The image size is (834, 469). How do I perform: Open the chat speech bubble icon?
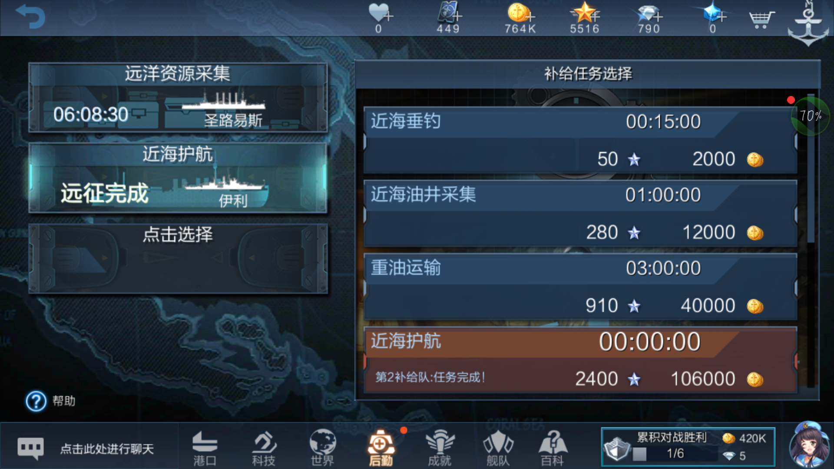30,448
